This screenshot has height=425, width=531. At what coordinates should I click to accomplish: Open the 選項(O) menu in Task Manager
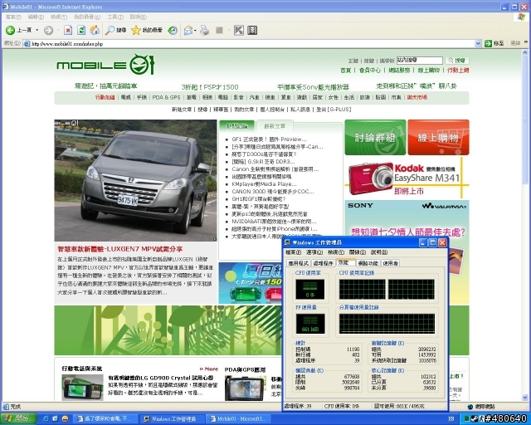click(x=314, y=252)
